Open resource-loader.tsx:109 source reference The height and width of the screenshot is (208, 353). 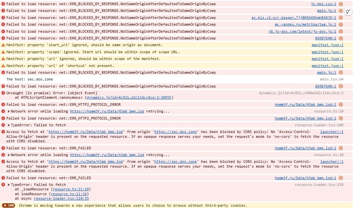click(319, 125)
